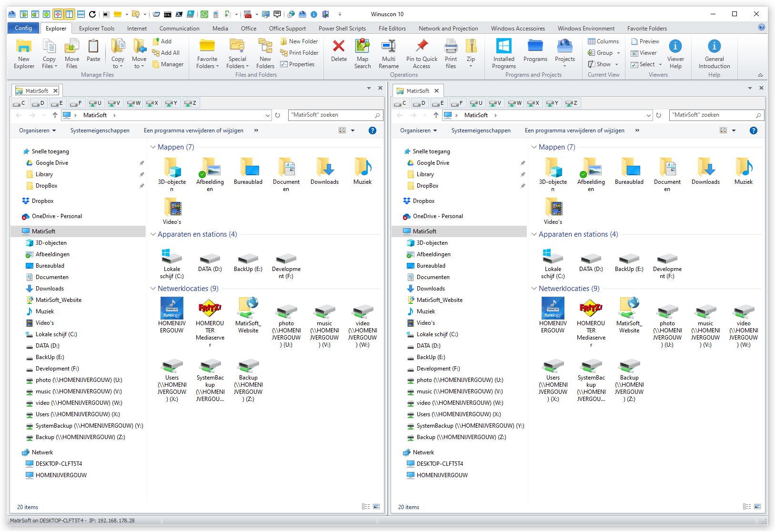
Task: Open Organiseren menu in left pane
Action: coord(37,130)
